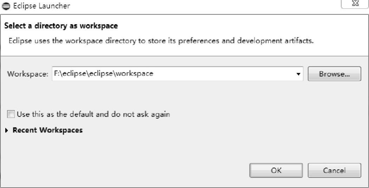Image resolution: width=369 pixels, height=188 pixels.
Task: Click the 'Use this as the default and do not ask again' label
Action: [93, 114]
